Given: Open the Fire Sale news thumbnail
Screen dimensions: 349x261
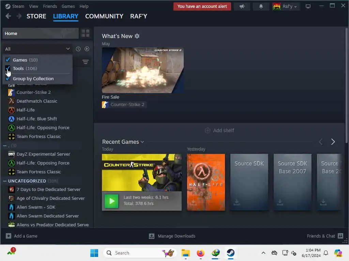Looking at the screenshot, I should point(143,70).
